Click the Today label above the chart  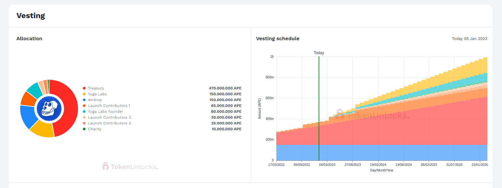[x=319, y=53]
